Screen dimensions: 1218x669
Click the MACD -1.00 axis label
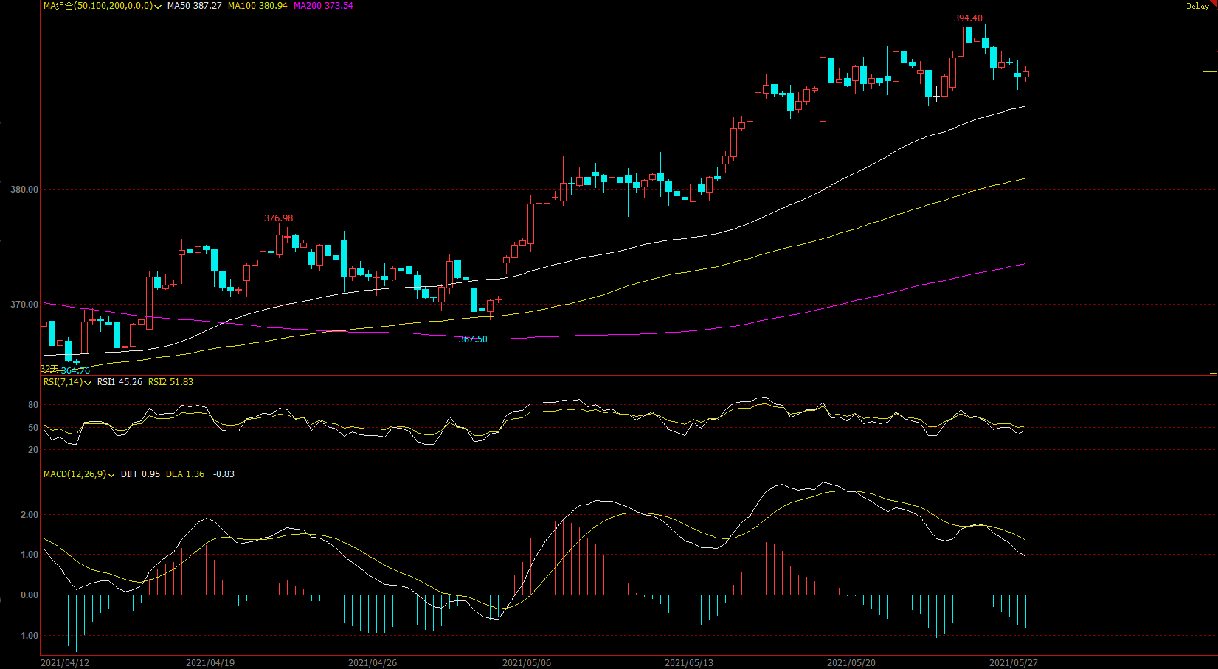(x=28, y=636)
